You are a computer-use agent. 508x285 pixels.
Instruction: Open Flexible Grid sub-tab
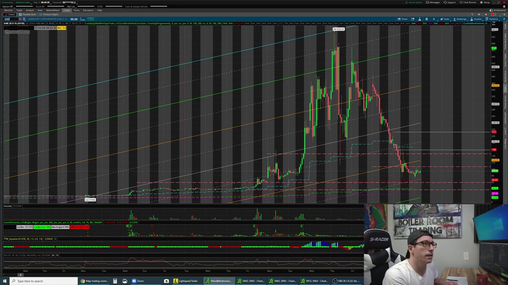(x=27, y=15)
